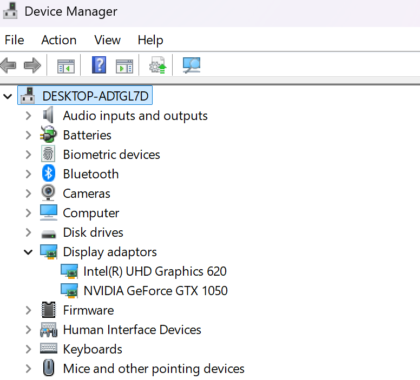Click the Intel UHD Graphics 620 icon
Screen dimensions: 420x380
69,271
